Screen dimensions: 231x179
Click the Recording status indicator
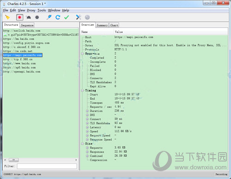click(x=221, y=174)
